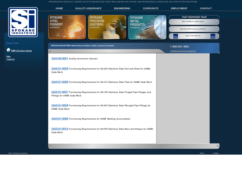Screen dimensions: 242x182
Task: Open document QAD-00-0001 Quality Assurance Clauses
Action: 60,58
